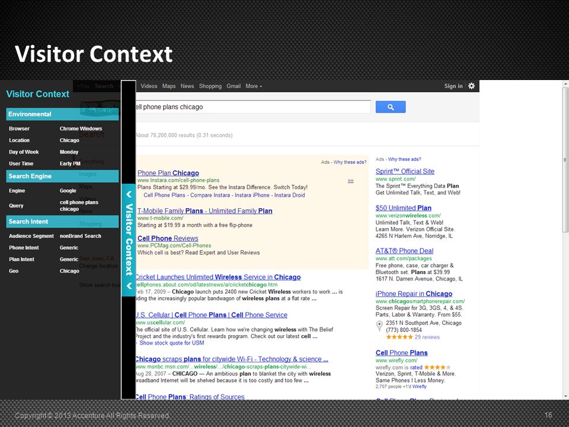Click the vertical scrollbar thumb on the right

pyautogui.click(x=565, y=160)
